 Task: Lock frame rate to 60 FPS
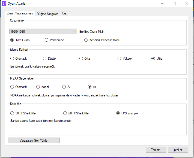tap(65, 113)
